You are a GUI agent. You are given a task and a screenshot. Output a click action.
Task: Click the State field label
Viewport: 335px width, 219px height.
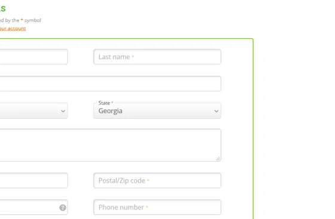point(104,103)
